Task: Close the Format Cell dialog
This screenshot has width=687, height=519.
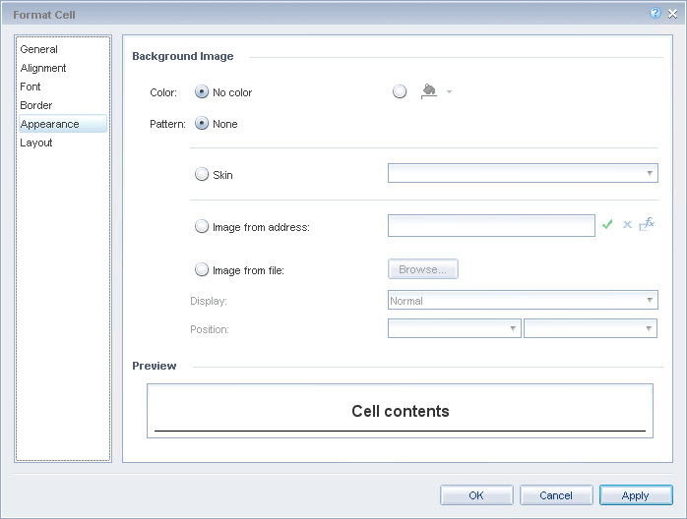Action: (672, 14)
